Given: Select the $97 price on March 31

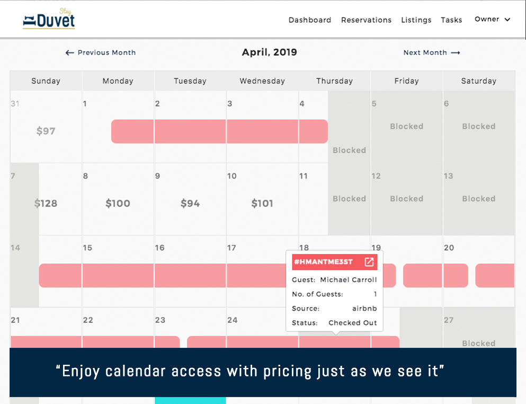Looking at the screenshot, I should (46, 131).
